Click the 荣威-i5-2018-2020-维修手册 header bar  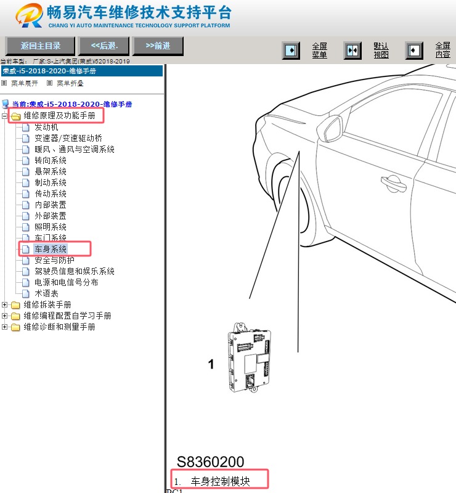(82, 71)
